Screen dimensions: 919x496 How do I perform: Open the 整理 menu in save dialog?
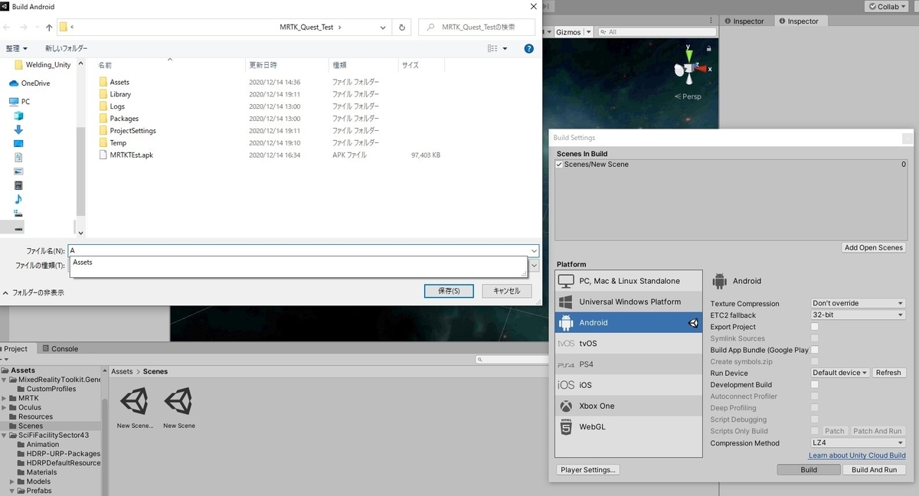[16, 48]
